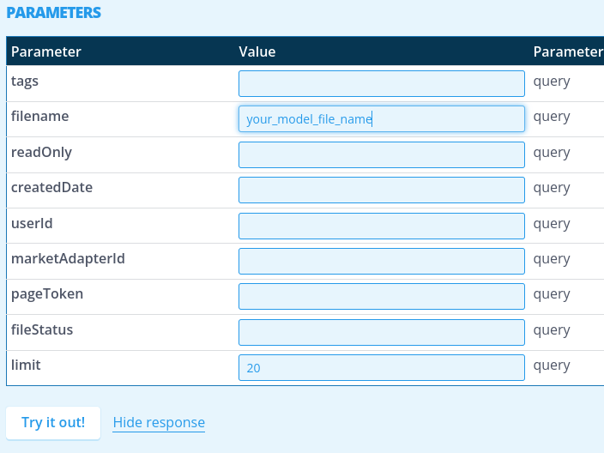Click the Hide response link
The image size is (604, 453).
click(x=159, y=422)
